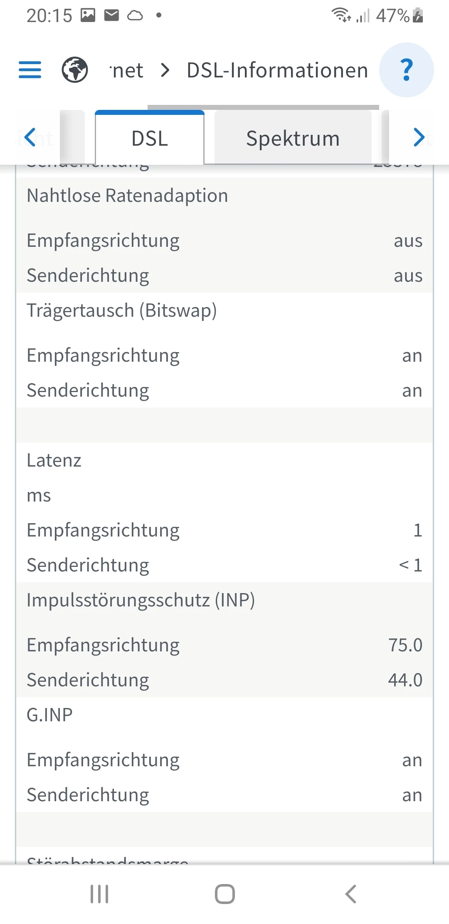Switch to the Spektrum tab
This screenshot has width=449, height=924.
coord(293,138)
